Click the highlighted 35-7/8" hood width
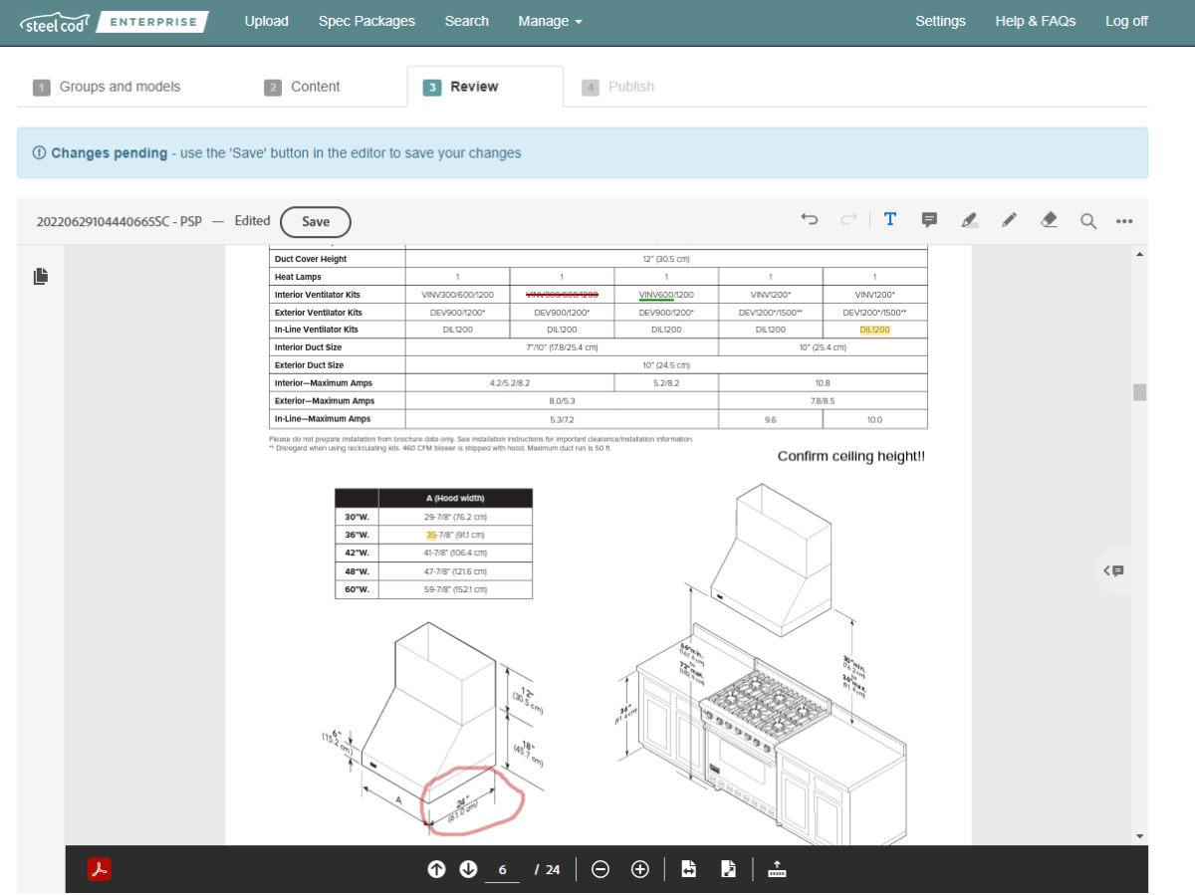This screenshot has width=1195, height=895. click(x=456, y=535)
